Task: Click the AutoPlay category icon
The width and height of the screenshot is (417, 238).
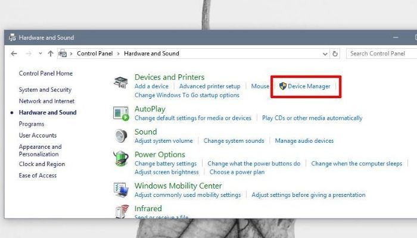Action: pos(122,114)
